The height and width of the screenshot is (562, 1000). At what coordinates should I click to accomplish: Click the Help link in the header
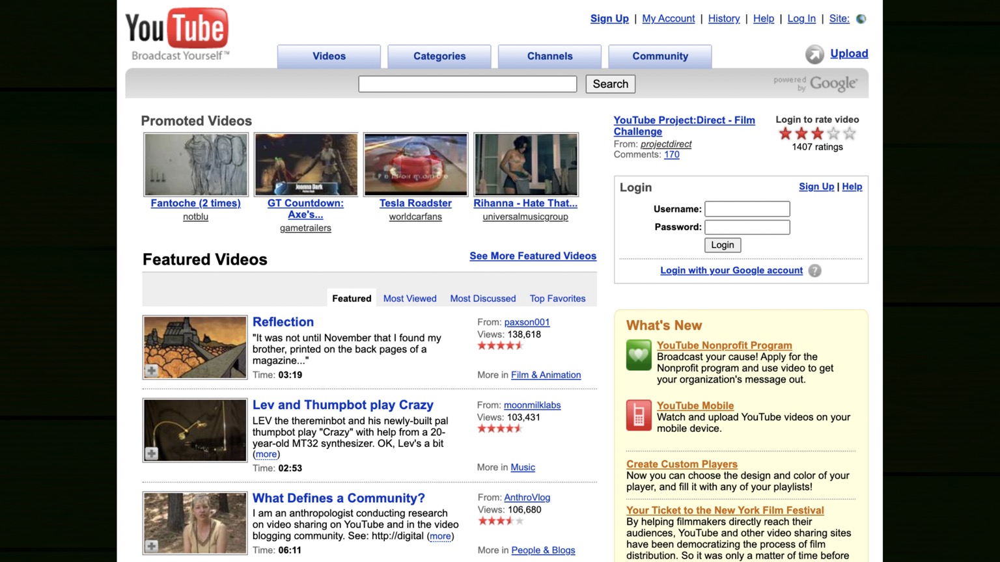point(764,19)
